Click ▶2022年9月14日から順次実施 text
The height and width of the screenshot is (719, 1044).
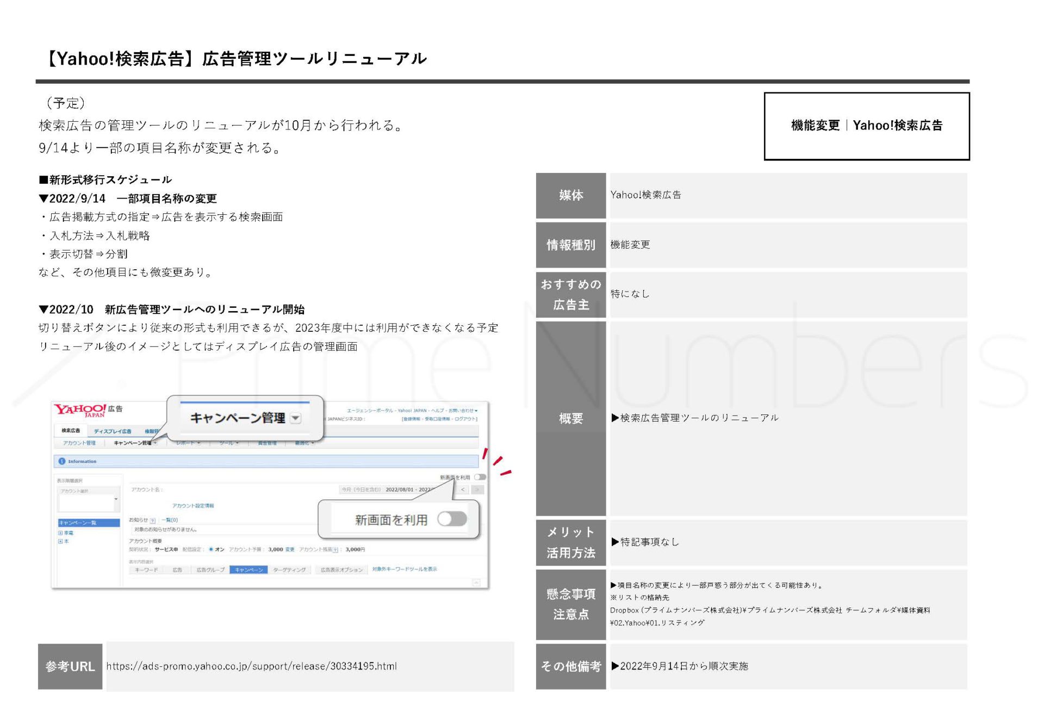pos(680,666)
